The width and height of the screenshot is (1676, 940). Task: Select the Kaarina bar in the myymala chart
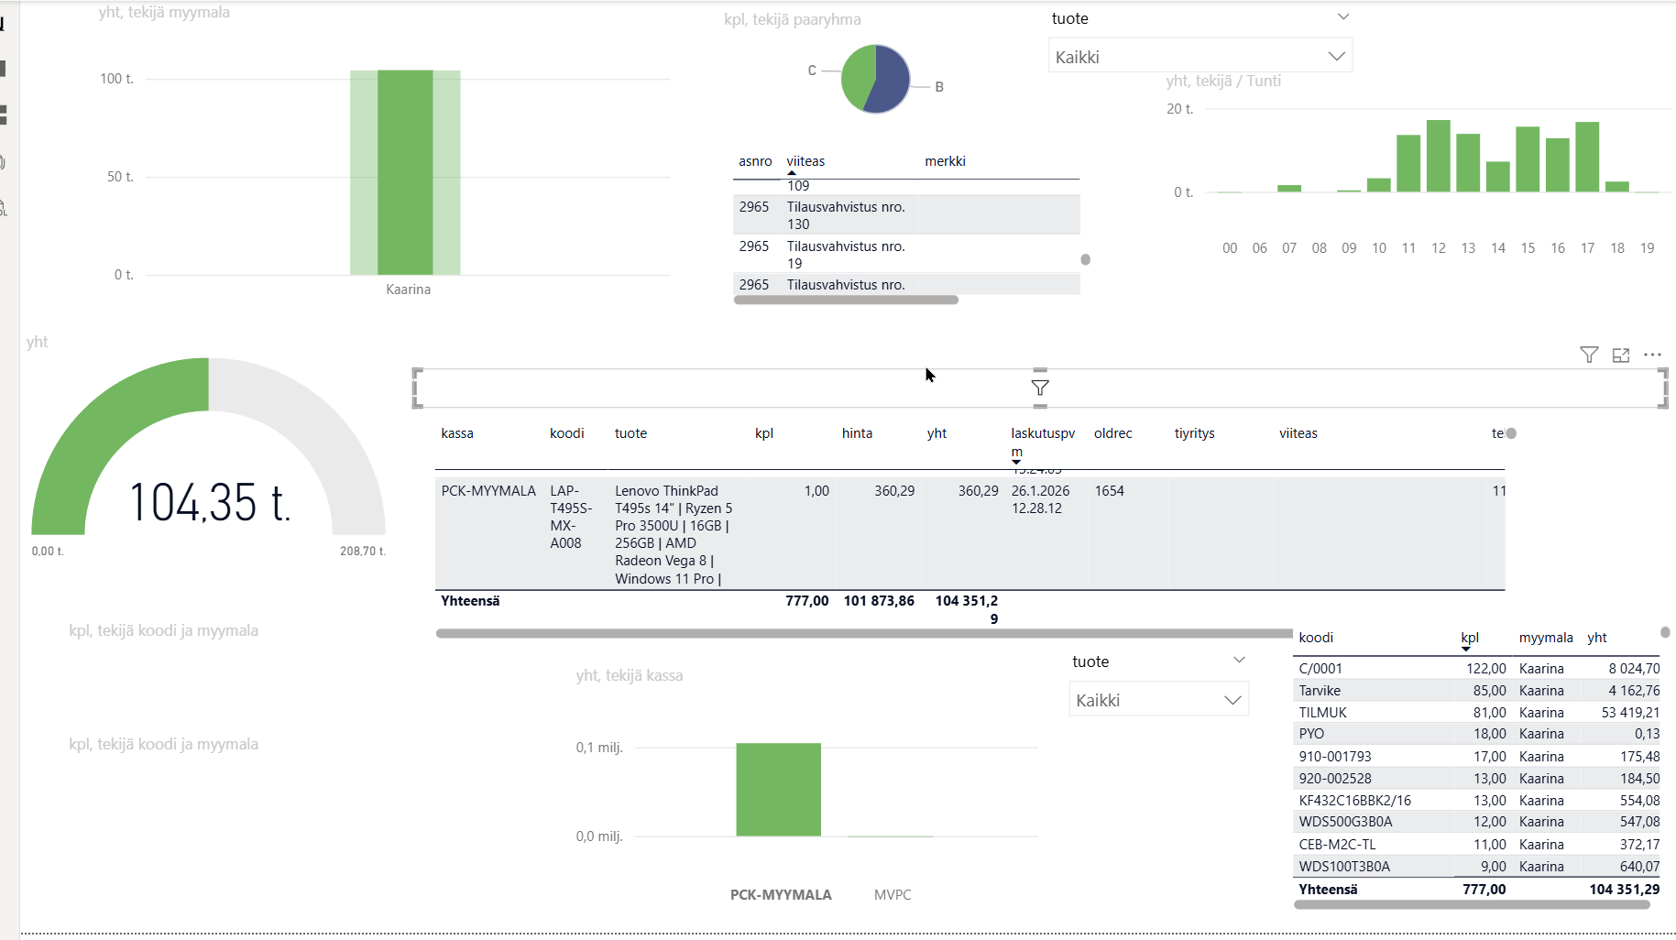(x=405, y=172)
